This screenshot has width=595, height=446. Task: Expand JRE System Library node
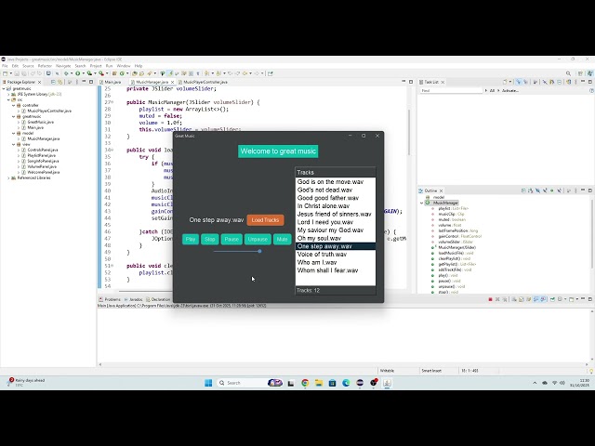point(8,94)
